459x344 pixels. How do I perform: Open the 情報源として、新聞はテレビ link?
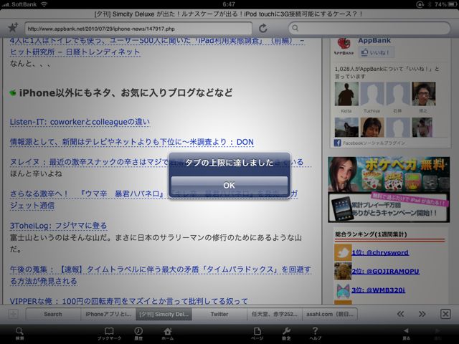(x=132, y=142)
